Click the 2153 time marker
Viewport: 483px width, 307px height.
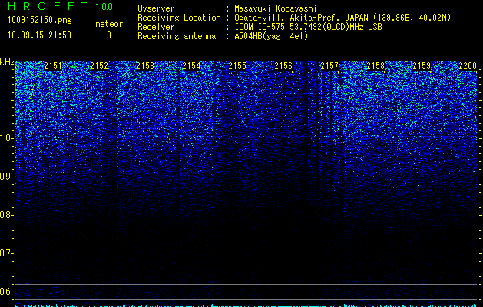coord(145,66)
